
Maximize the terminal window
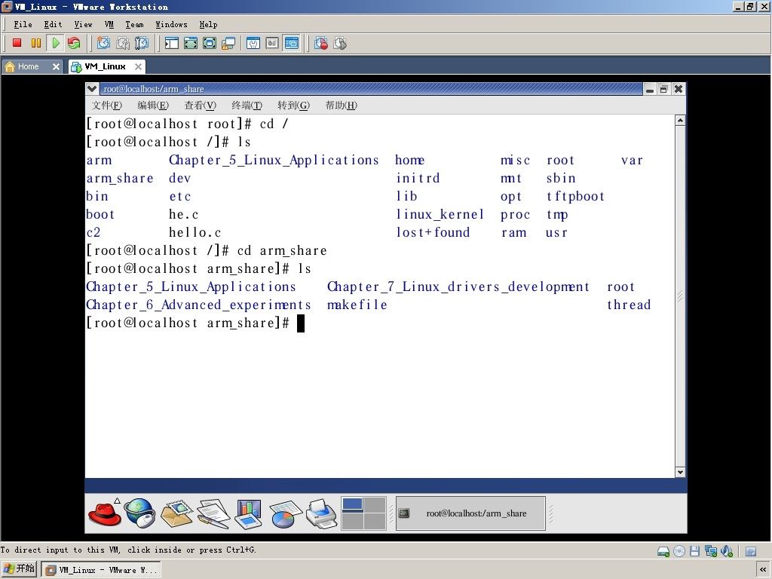[663, 89]
